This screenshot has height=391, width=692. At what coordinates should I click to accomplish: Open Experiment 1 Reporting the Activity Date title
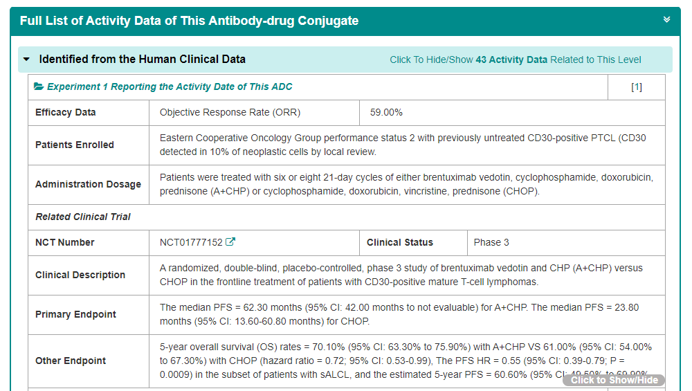coord(170,87)
